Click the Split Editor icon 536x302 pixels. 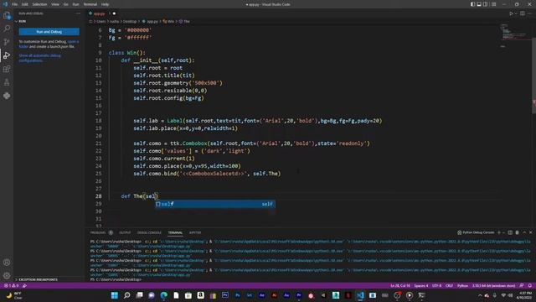(523, 13)
